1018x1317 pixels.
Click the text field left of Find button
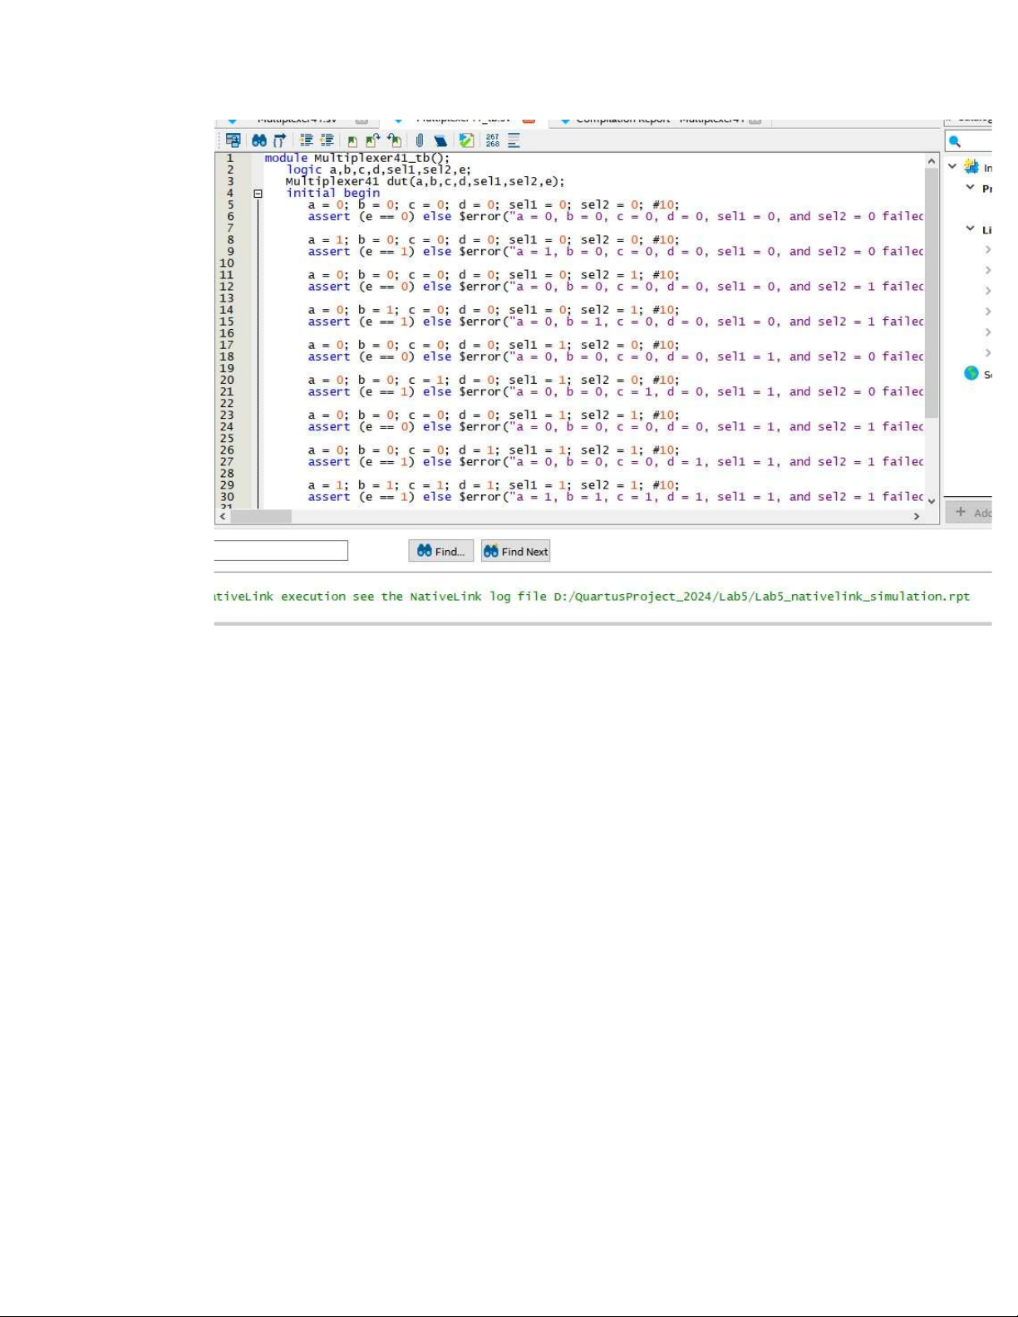[280, 550]
